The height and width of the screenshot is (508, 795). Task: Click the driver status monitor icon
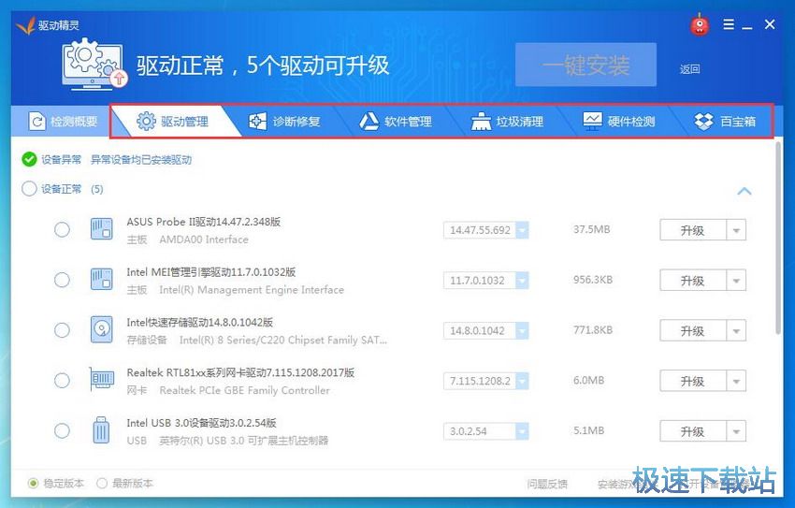coord(94,65)
